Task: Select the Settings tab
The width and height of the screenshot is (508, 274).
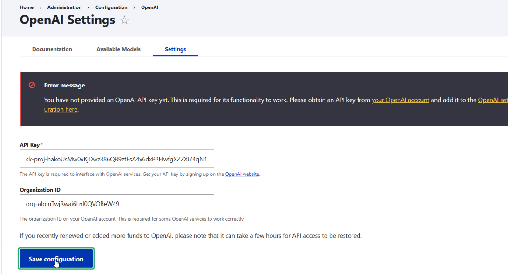Action: click(175, 49)
